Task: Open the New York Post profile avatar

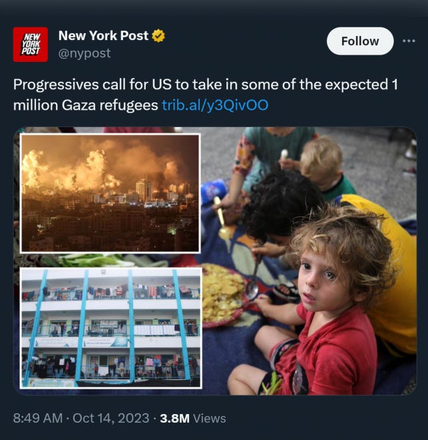Action: [x=31, y=45]
